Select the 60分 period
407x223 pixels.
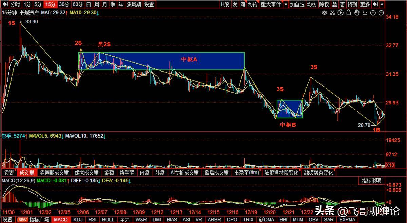pyautogui.click(x=78, y=4)
